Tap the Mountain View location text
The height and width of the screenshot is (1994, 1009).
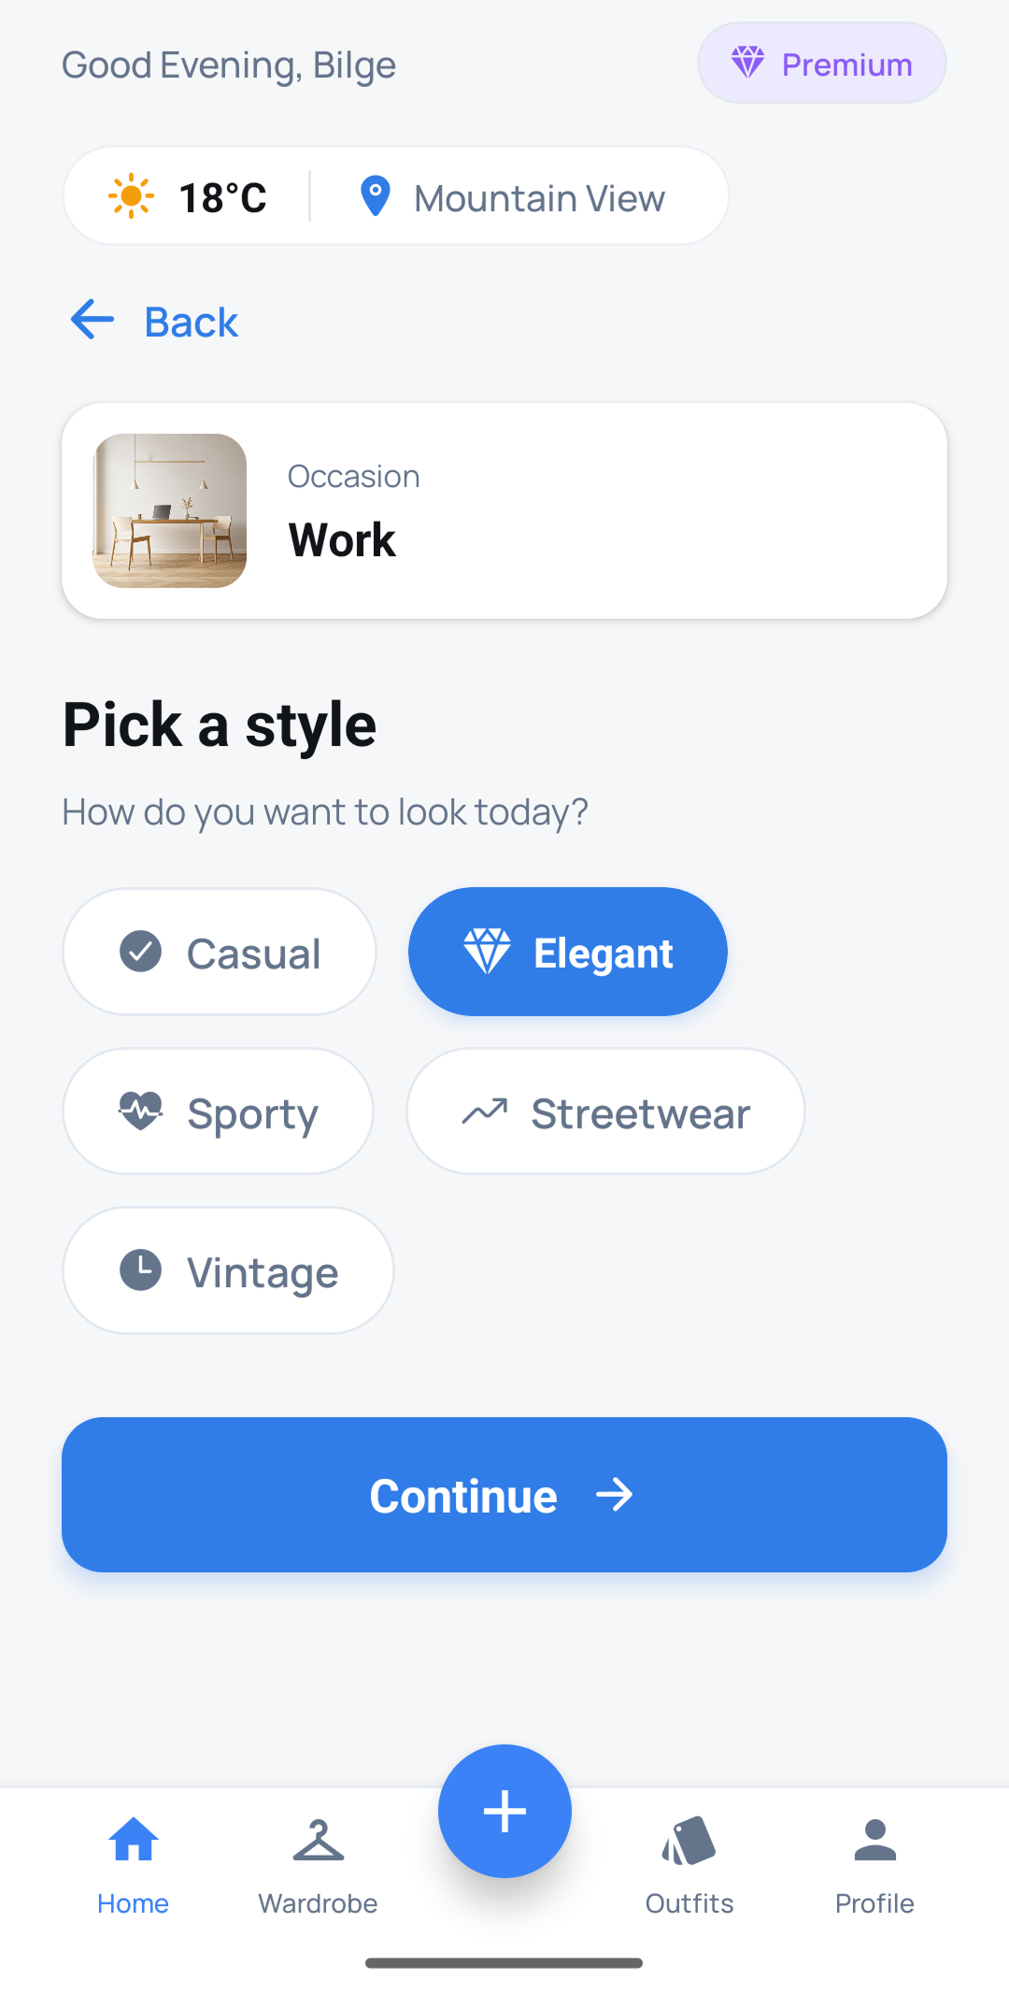[x=539, y=198]
